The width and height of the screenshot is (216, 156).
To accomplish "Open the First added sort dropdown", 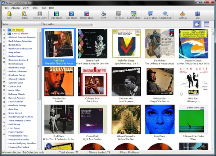I will tap(68, 24).
